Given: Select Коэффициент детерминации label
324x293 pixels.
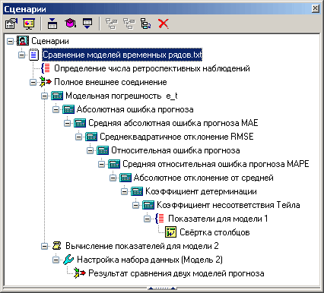Looking at the screenshot, I should click(201, 191).
